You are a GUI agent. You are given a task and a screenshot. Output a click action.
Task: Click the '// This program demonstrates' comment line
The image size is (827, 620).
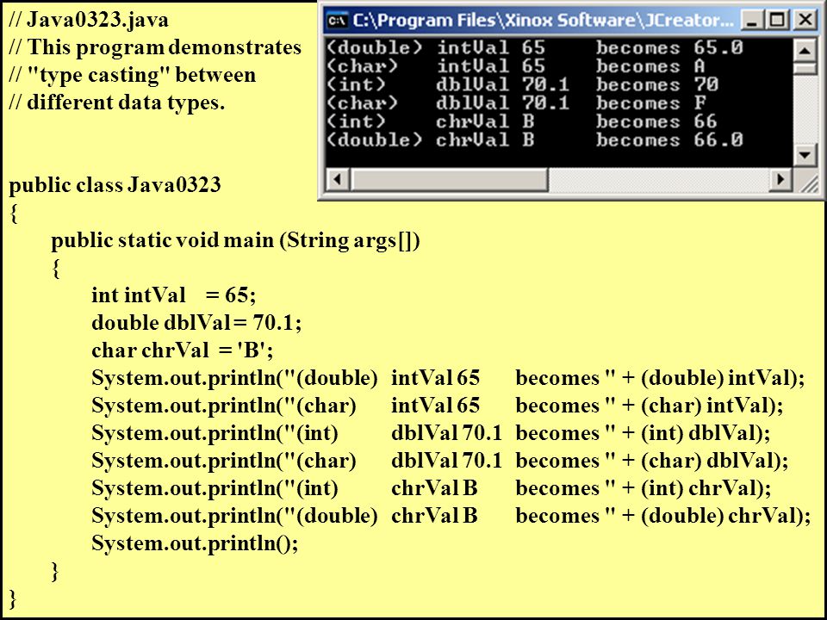155,47
